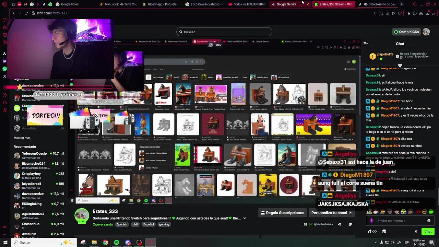
Task: Open browser extensions cube icon
Action: pyautogui.click(x=415, y=13)
